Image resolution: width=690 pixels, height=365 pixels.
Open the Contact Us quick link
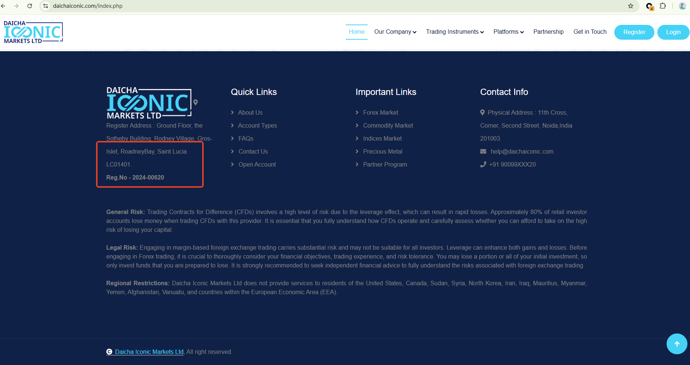pyautogui.click(x=253, y=151)
